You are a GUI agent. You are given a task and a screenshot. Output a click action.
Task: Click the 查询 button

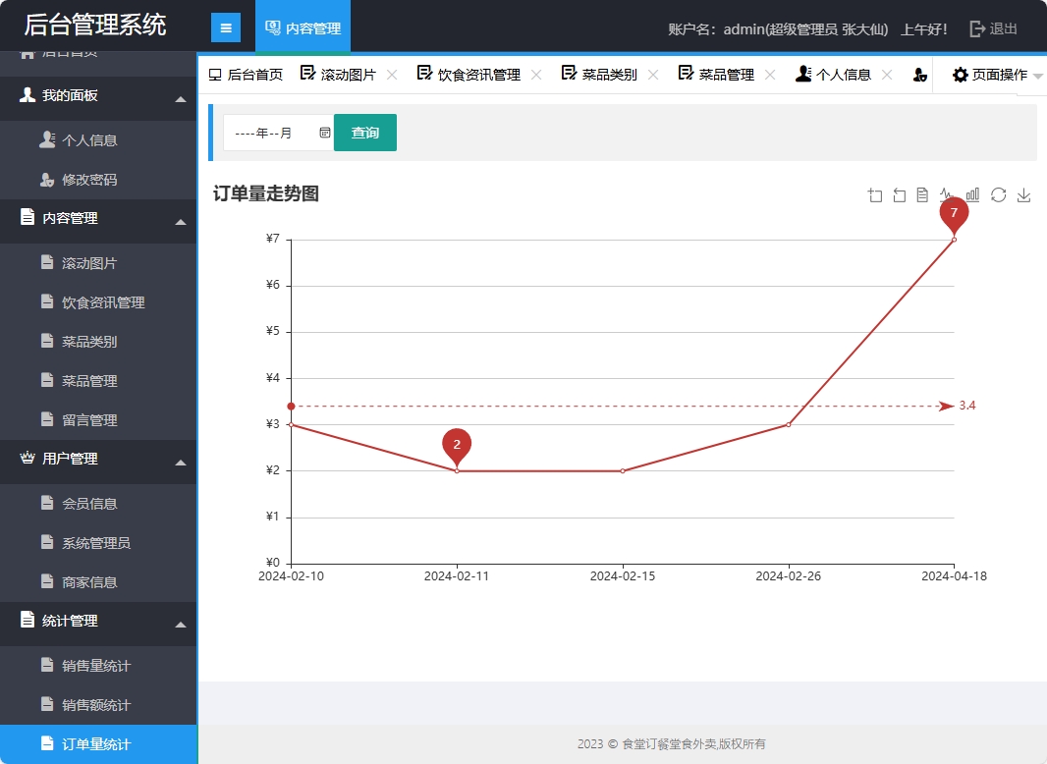click(365, 133)
